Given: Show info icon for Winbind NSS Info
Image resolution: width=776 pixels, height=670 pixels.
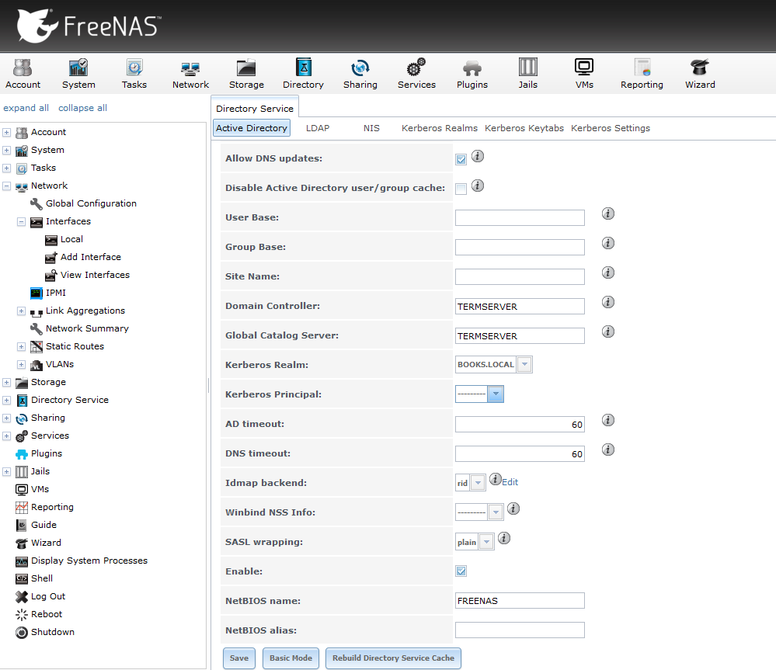Looking at the screenshot, I should pos(513,509).
